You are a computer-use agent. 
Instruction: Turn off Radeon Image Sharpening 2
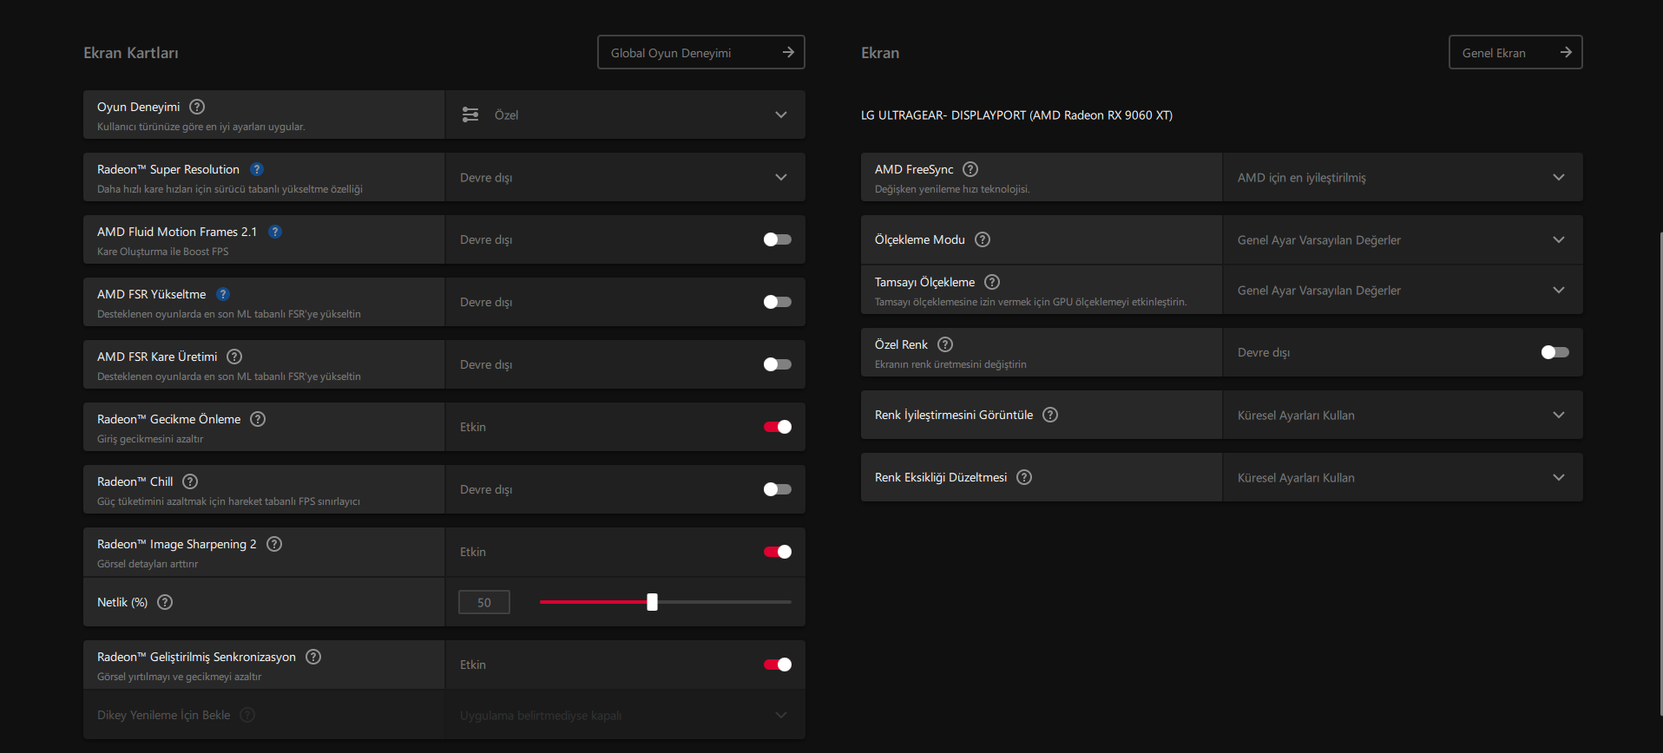tap(778, 552)
